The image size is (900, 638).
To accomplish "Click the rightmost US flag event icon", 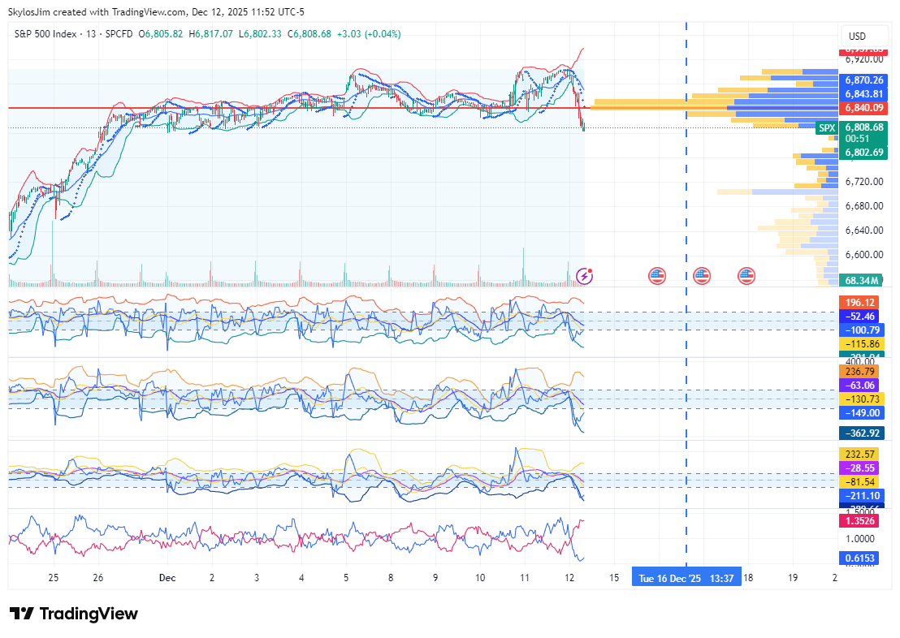I will (746, 276).
